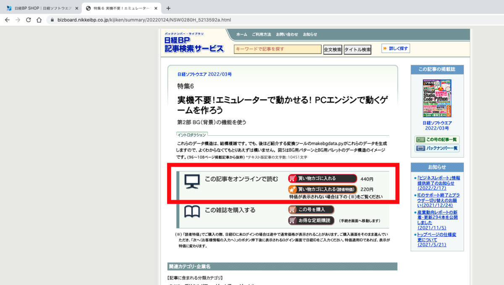
Task: Click the この記事の掲載誌 header
Action: coord(437,69)
